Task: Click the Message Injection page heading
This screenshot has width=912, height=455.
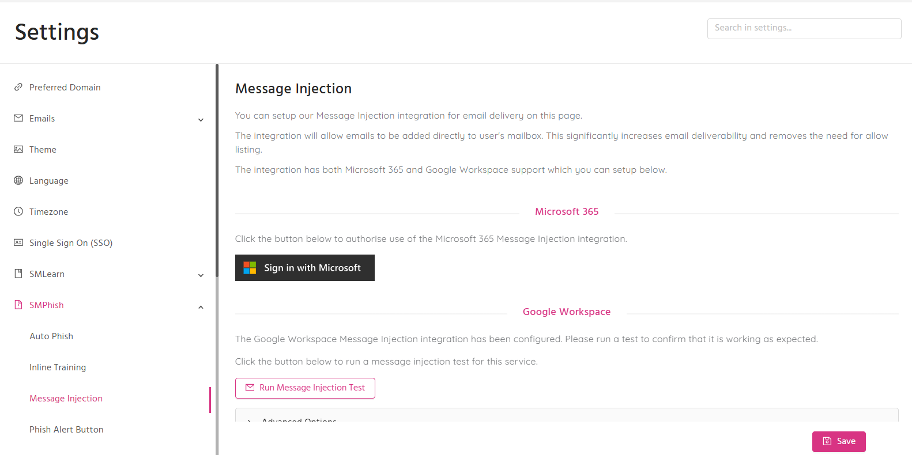Action: [x=293, y=89]
